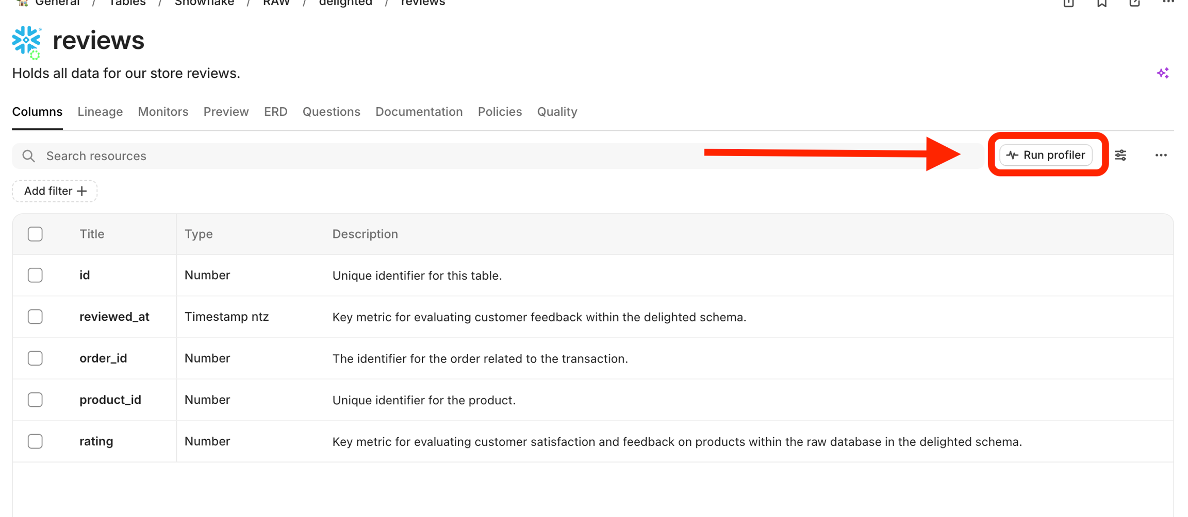Bookmark this table using the top bookmark icon
This screenshot has width=1188, height=517.
(x=1101, y=4)
